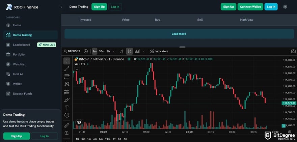Take a chart snapshot with the camera icon
The width and height of the screenshot is (297, 142).
tap(293, 51)
